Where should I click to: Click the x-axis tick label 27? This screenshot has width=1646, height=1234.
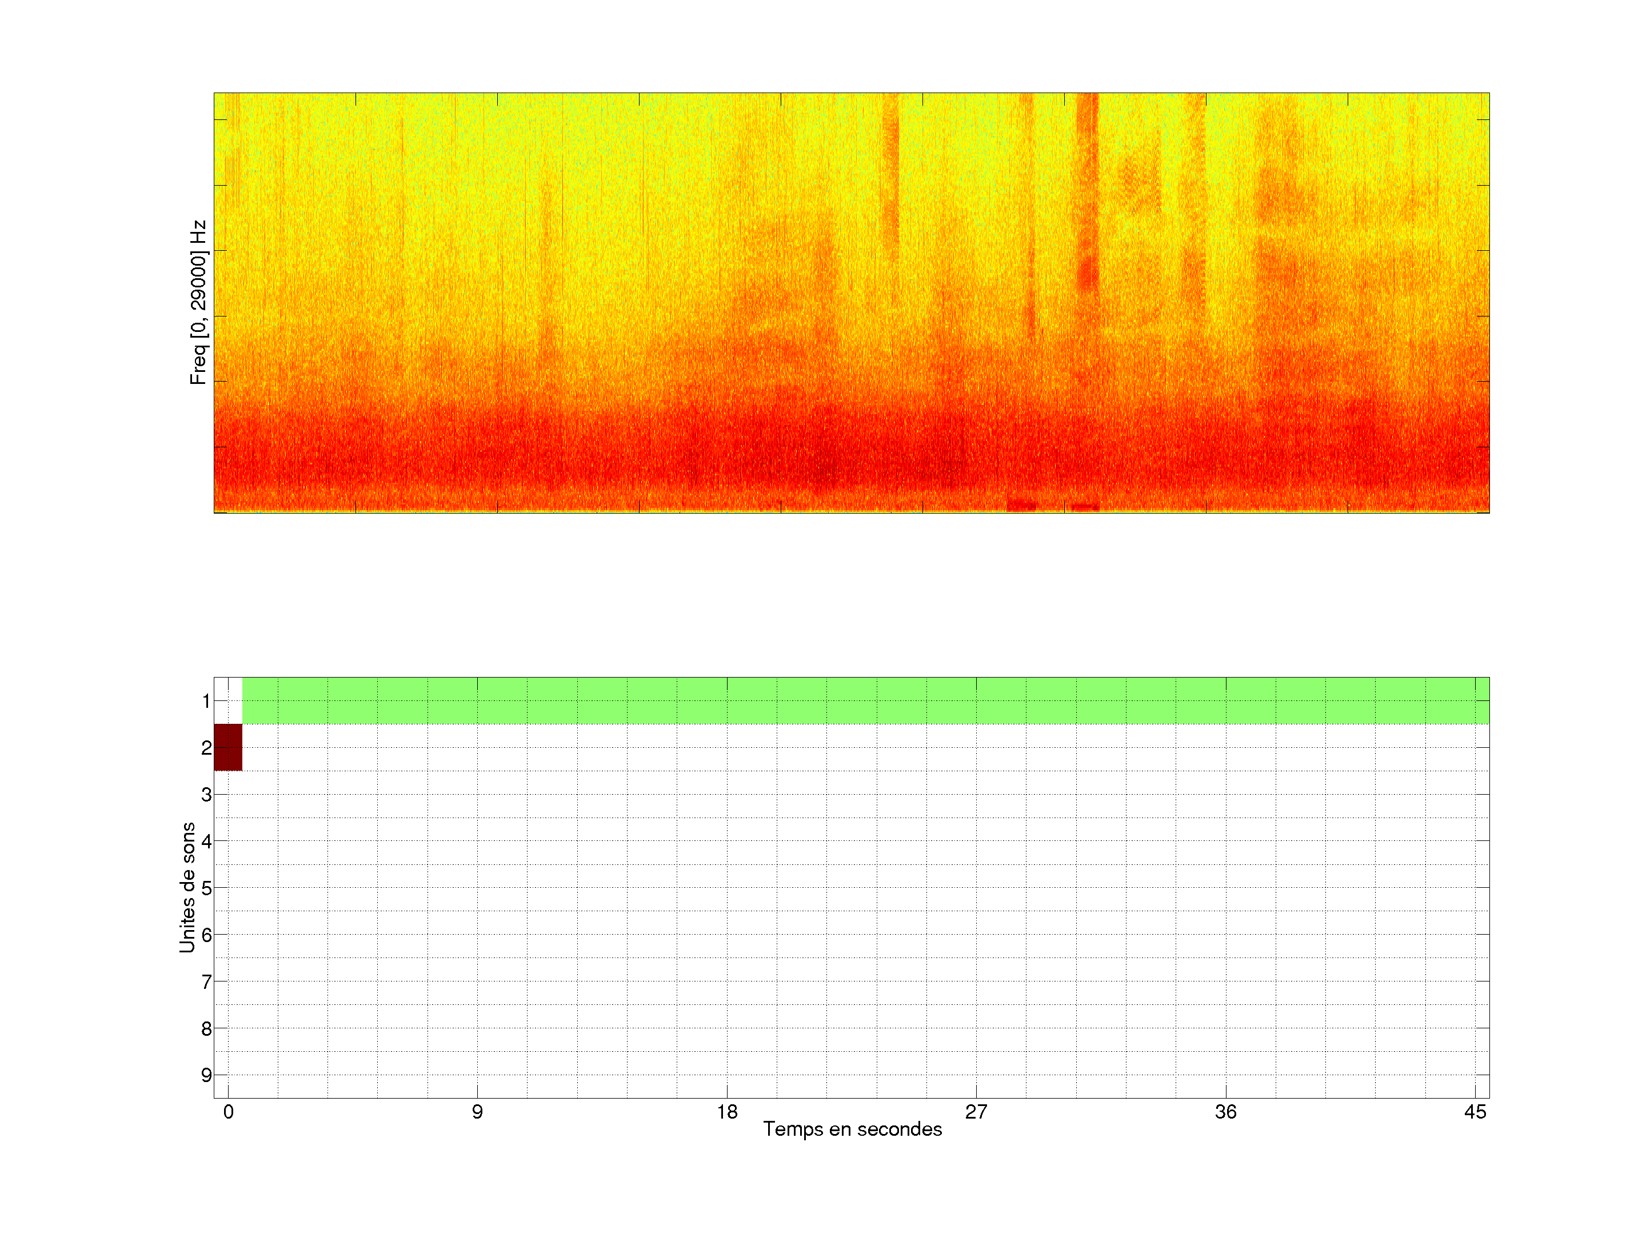(976, 1112)
